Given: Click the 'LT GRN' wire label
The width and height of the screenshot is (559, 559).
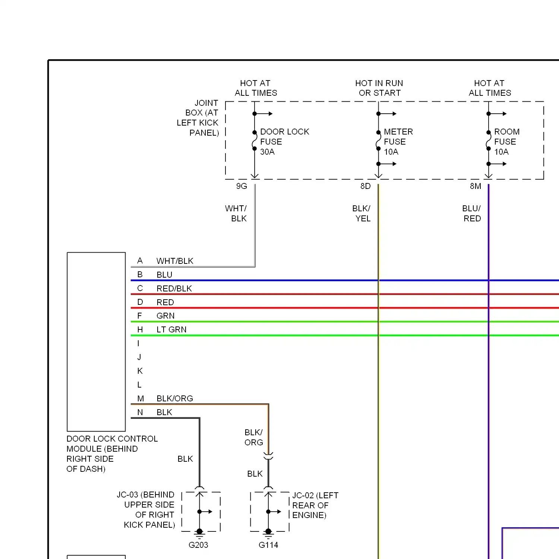Looking at the screenshot, I should (x=171, y=329).
